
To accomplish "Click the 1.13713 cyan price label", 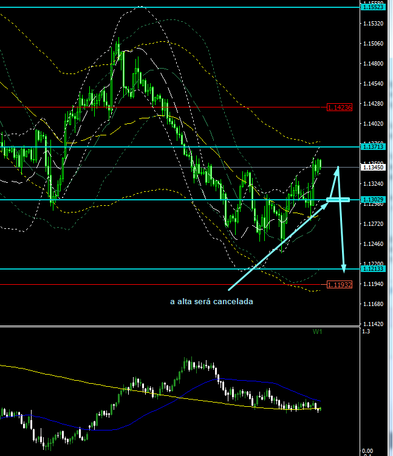I will coord(372,147).
